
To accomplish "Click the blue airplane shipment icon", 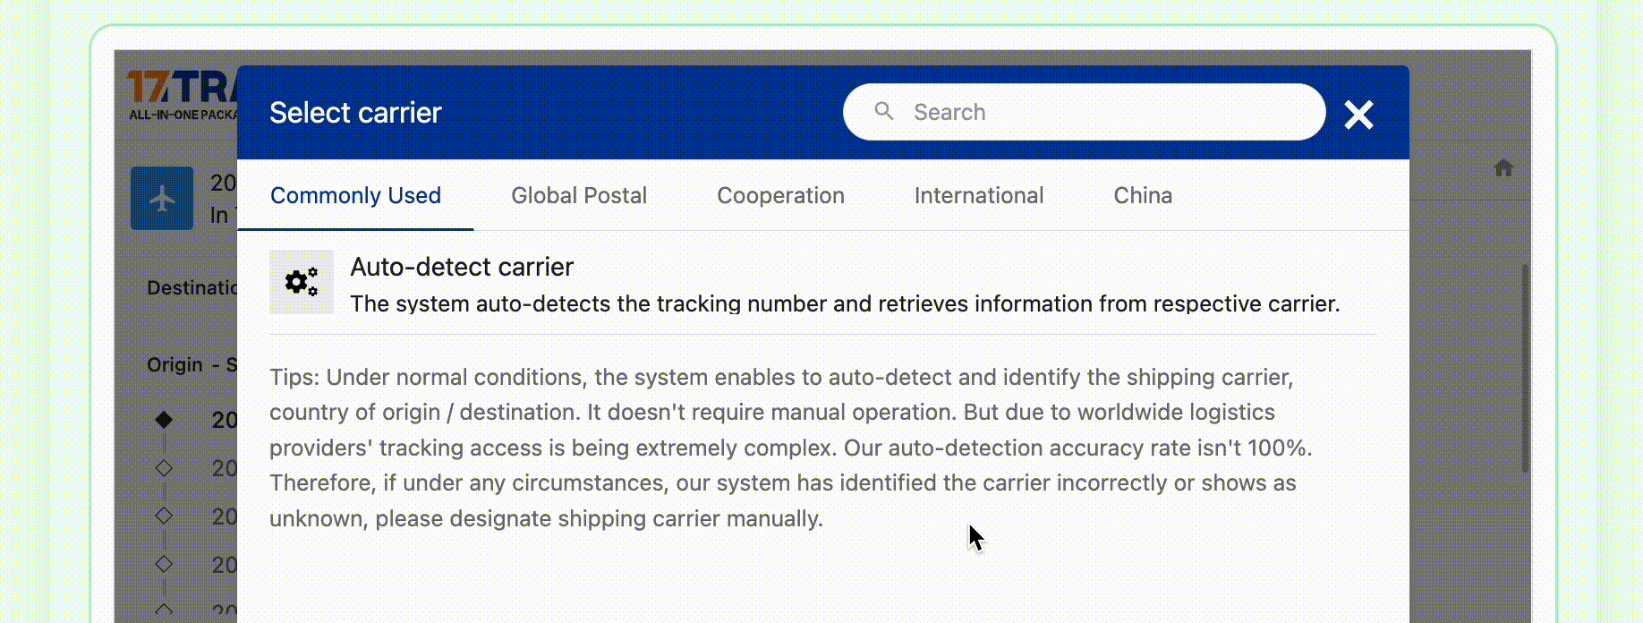I will click(x=162, y=198).
